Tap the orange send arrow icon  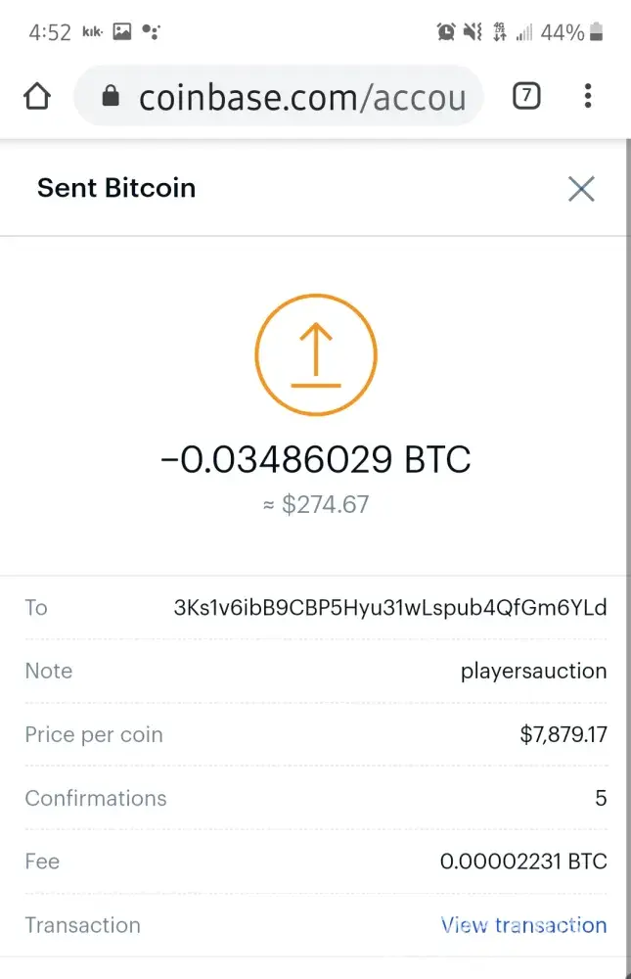315,355
